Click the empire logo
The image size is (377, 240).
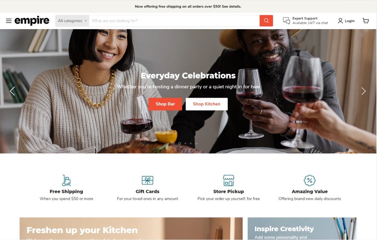tap(32, 21)
